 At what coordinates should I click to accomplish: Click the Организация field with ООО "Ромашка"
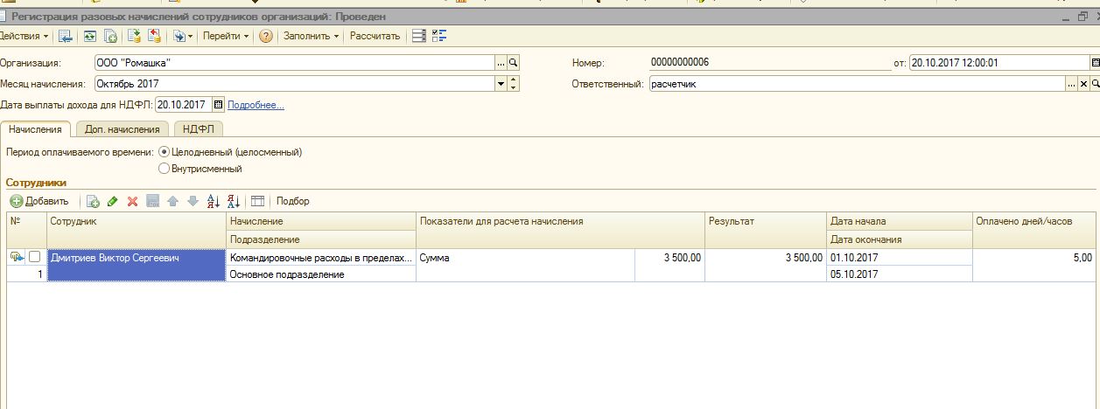tap(293, 63)
